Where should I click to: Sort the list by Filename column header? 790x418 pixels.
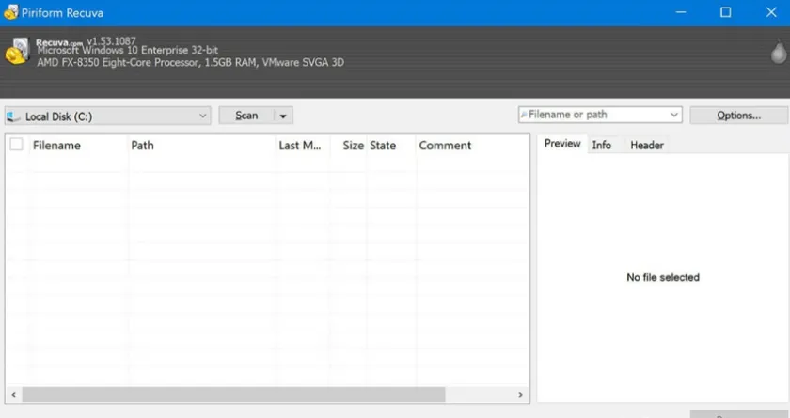click(56, 146)
